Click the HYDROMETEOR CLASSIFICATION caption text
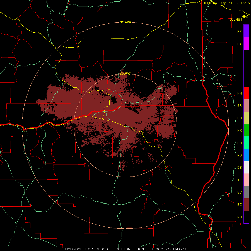251x251 pixels. pyautogui.click(x=98, y=249)
